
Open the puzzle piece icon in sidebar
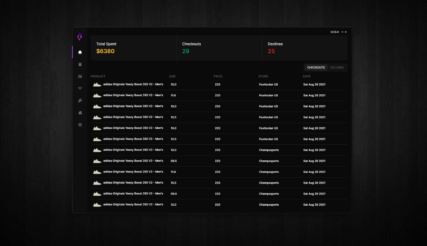80,113
